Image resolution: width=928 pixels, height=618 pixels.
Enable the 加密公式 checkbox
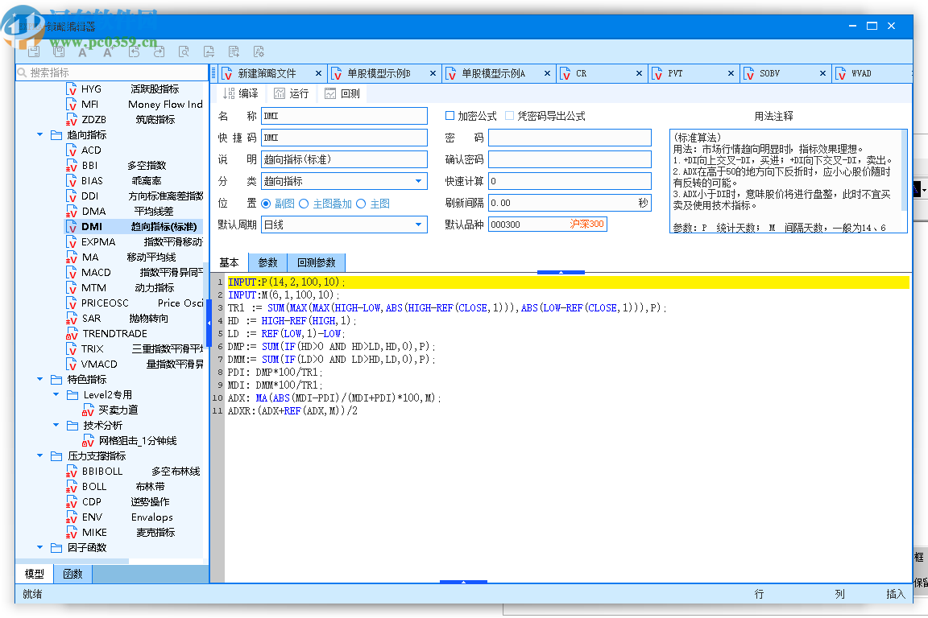(450, 116)
